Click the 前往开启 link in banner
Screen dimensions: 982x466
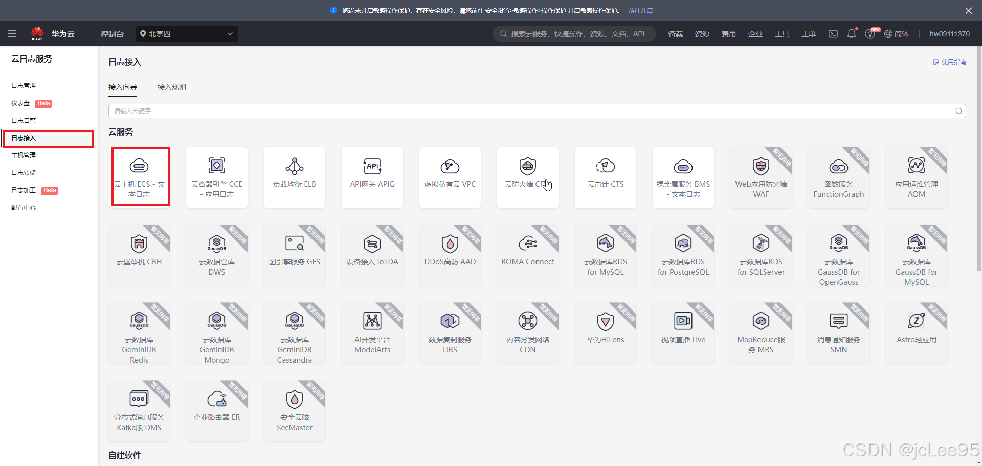(640, 10)
